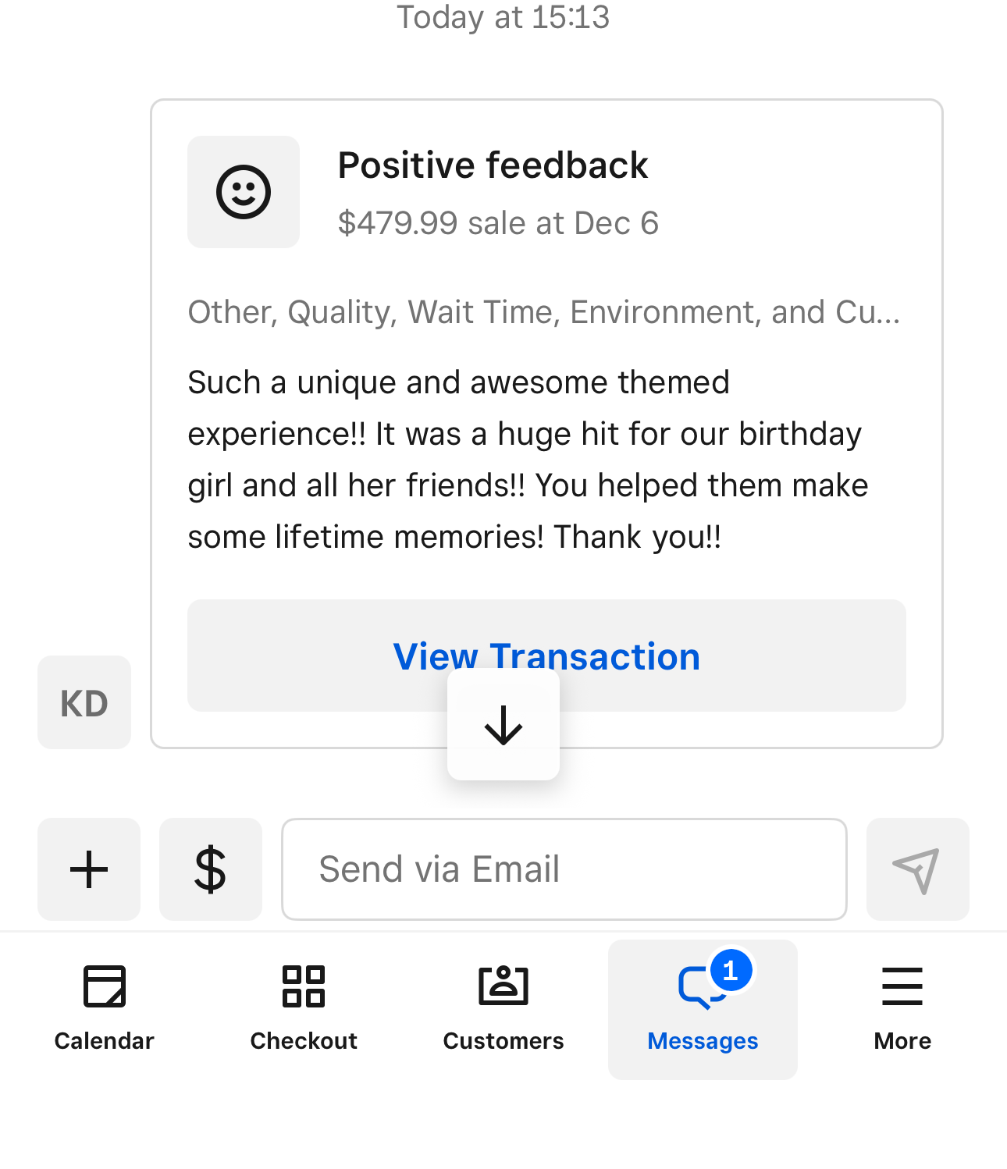
Task: Tap the Today at 15:13 timestamp
Action: pyautogui.click(x=503, y=17)
